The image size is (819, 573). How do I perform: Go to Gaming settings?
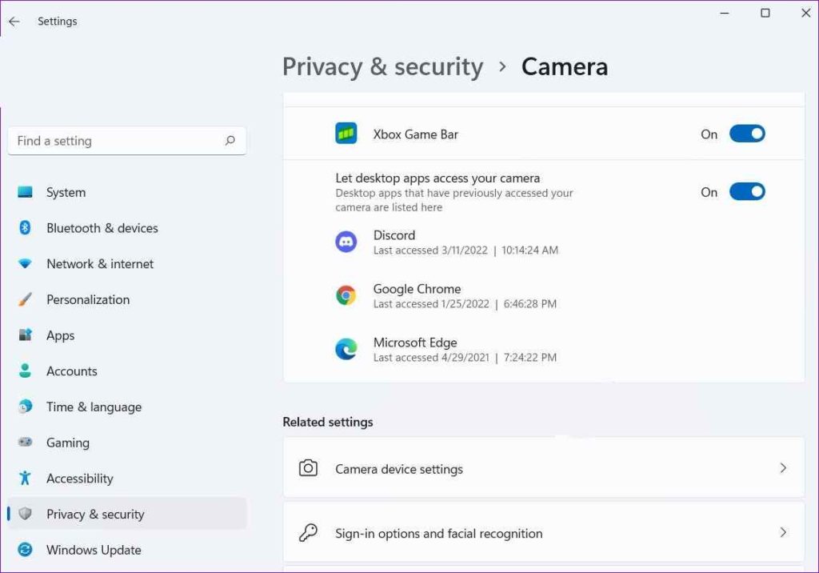(127, 443)
